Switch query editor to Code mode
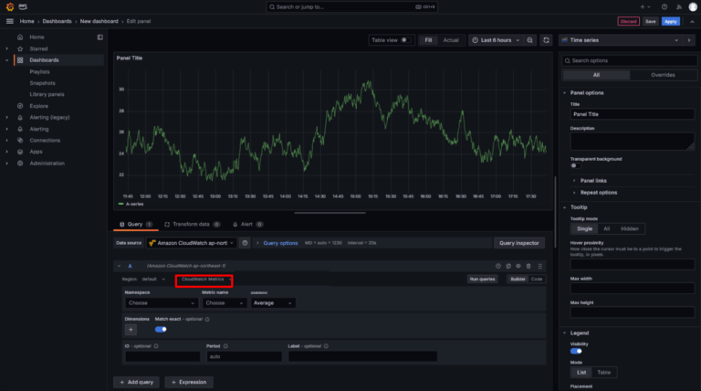This screenshot has width=701, height=391. pos(536,280)
